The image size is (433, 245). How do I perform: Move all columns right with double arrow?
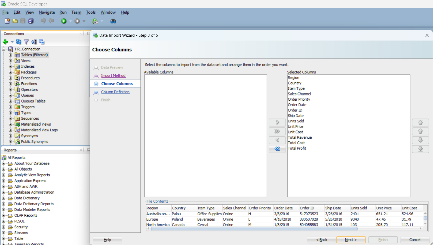277,131
